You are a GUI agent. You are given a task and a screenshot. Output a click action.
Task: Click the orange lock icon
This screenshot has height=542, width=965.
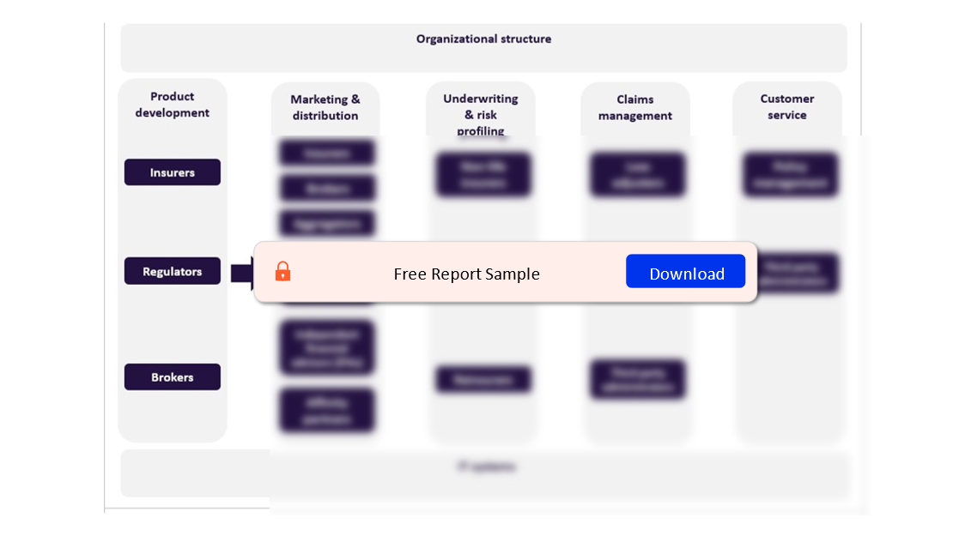(x=282, y=271)
